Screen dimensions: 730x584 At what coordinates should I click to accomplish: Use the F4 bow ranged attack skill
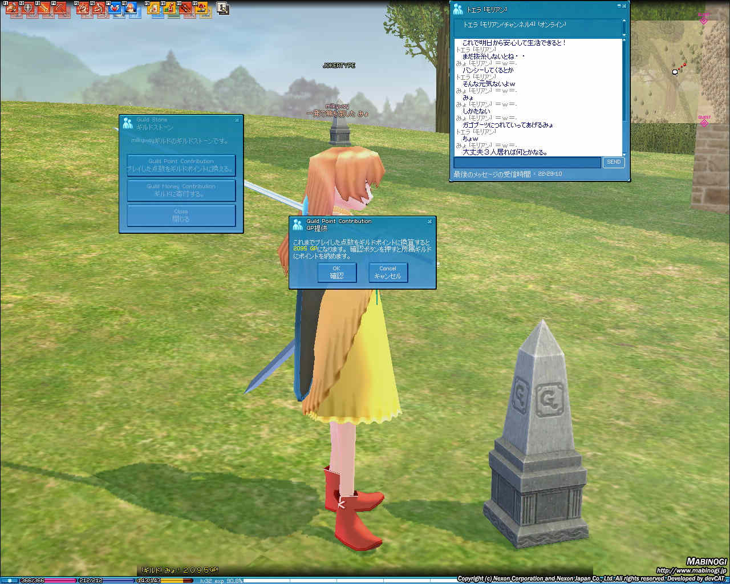59,8
